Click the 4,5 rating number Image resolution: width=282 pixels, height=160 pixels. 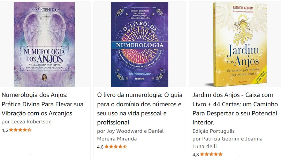[x=5, y=130]
